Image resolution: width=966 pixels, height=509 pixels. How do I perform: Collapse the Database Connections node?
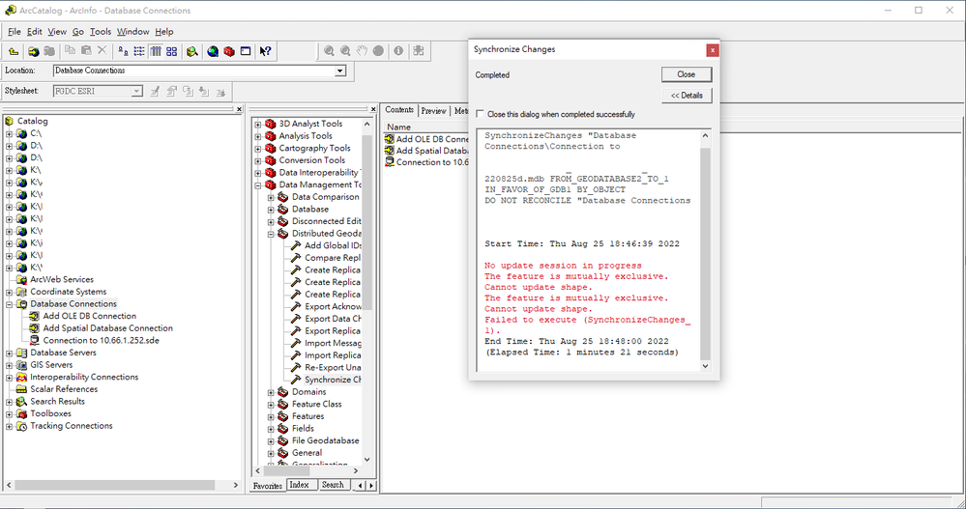10,304
